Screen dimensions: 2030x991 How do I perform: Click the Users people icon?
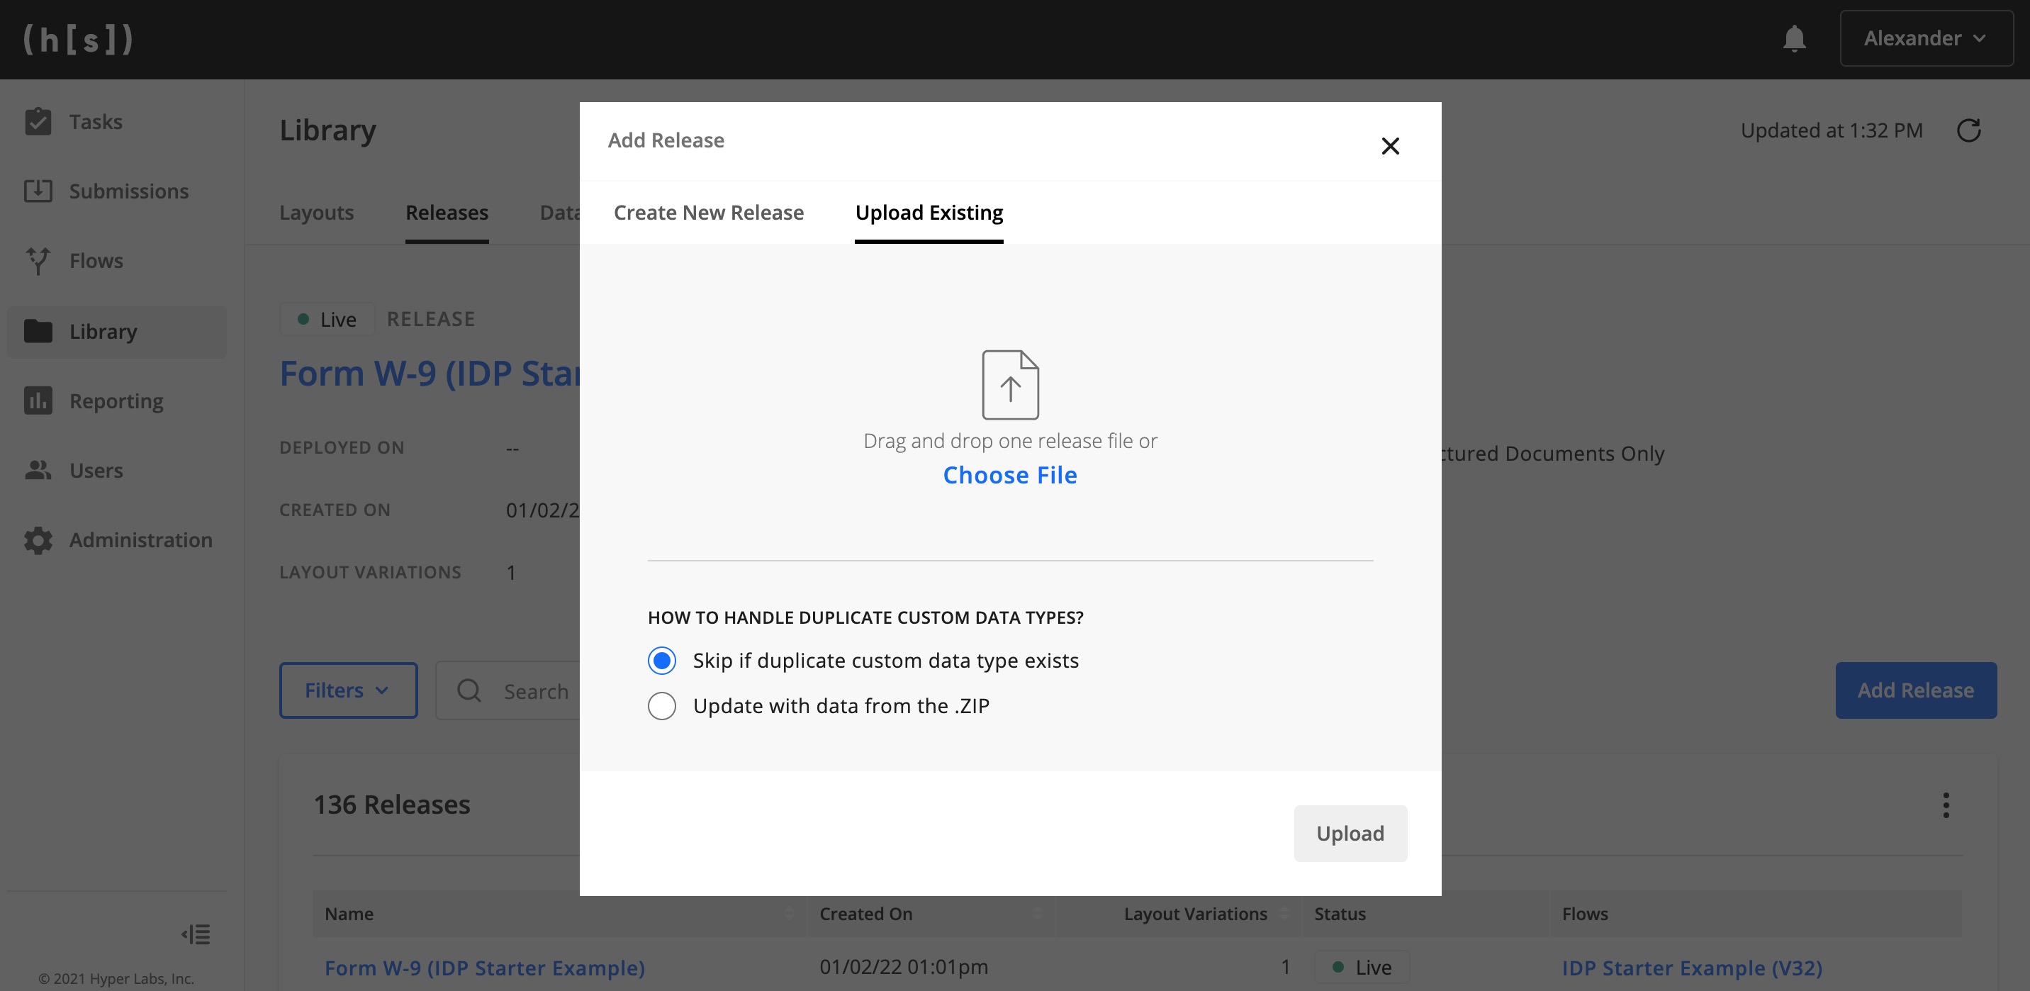pos(38,470)
